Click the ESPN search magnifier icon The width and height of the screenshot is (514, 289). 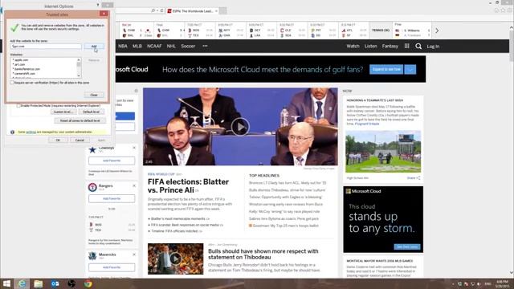tap(418, 47)
